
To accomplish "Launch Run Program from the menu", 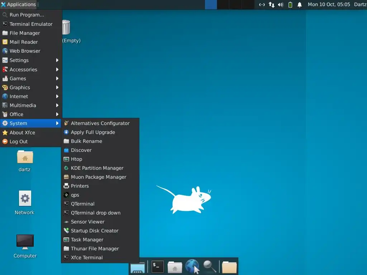I will pyautogui.click(x=31, y=15).
